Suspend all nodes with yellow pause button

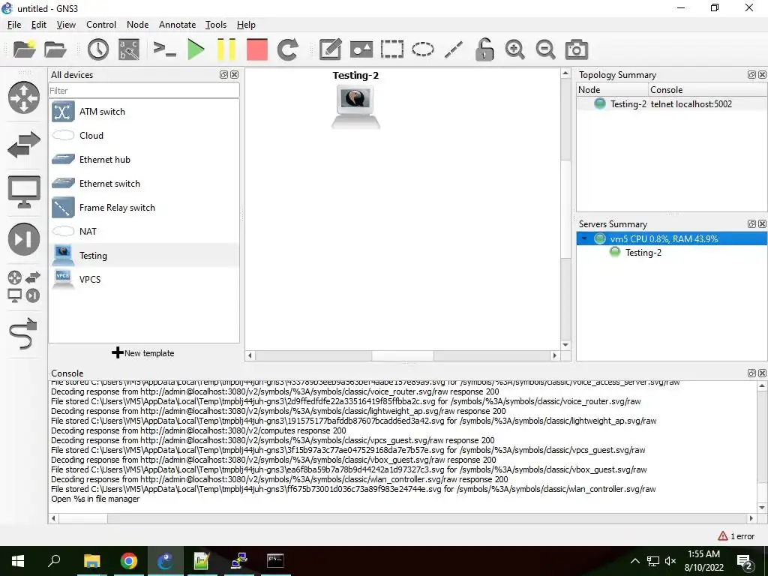coord(226,49)
